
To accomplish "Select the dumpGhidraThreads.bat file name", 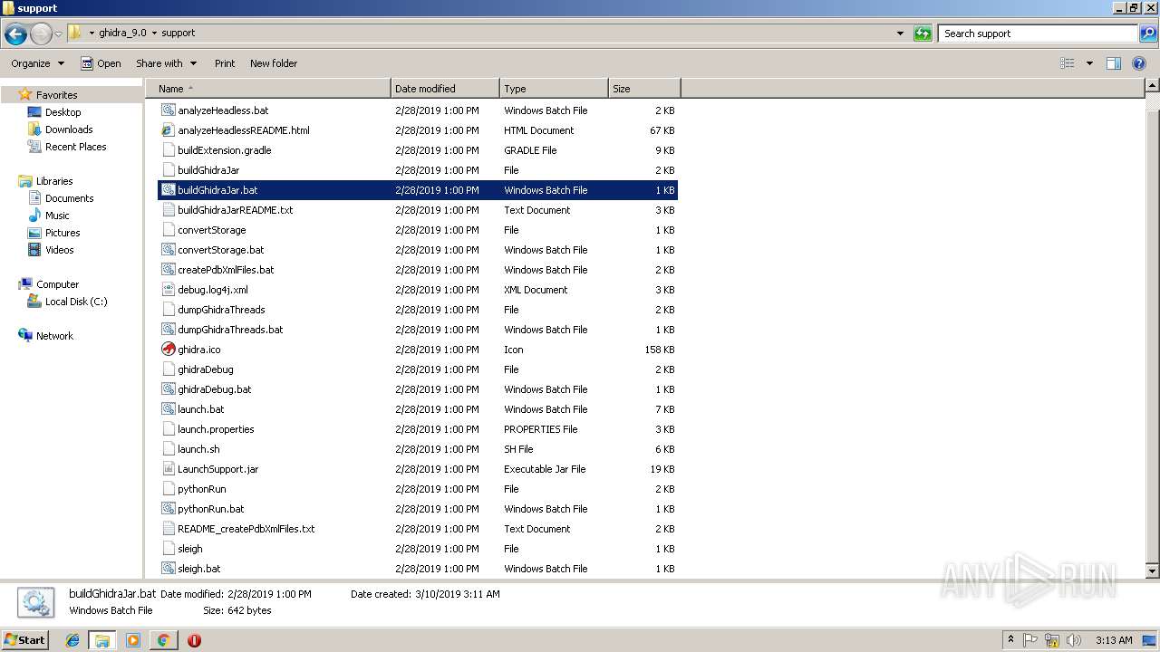I will click(230, 330).
